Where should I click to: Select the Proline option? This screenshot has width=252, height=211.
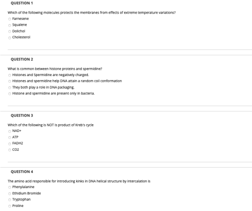click(9, 206)
